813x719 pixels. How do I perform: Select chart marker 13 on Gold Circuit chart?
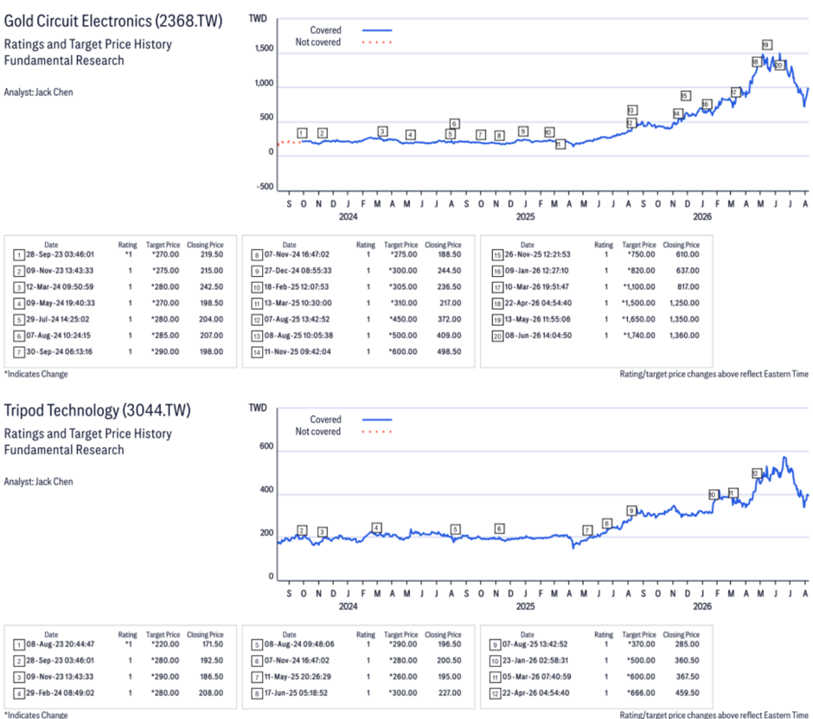(631, 110)
